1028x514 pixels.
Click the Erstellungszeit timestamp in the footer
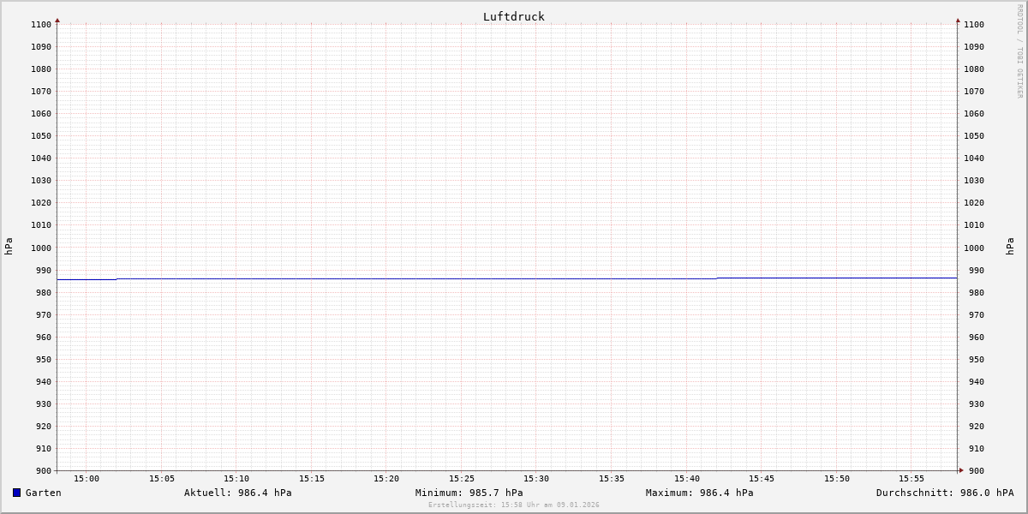(514, 505)
